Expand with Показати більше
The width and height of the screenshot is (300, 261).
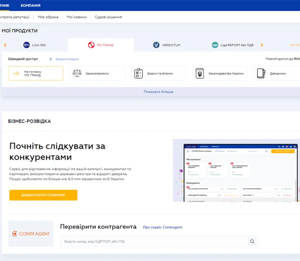point(159,92)
